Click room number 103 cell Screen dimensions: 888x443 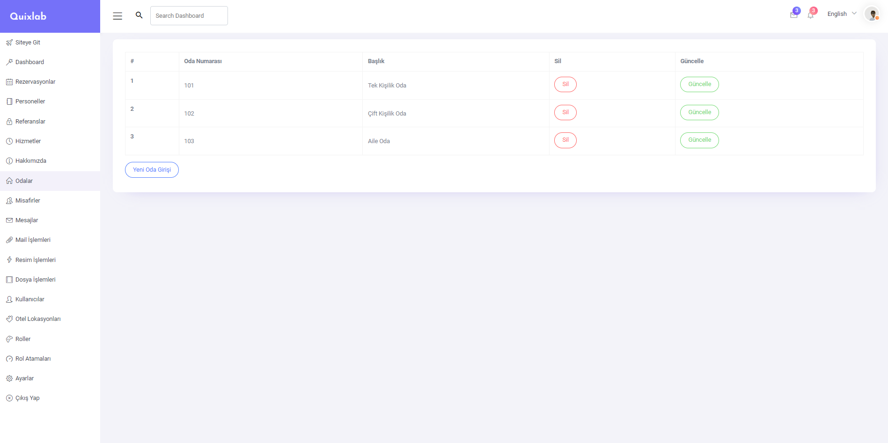[x=271, y=141]
